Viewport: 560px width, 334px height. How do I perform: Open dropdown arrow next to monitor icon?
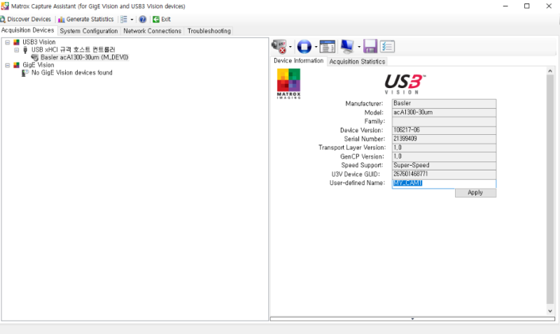359,47
